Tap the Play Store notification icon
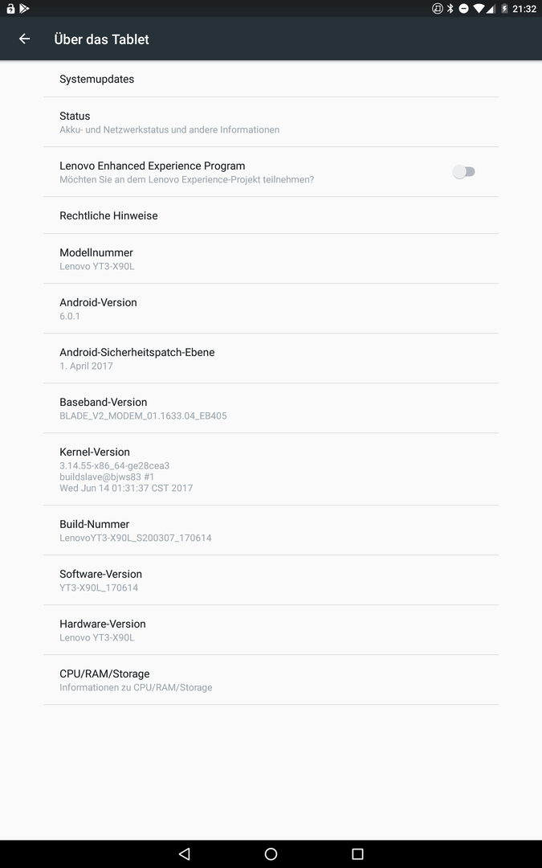The width and height of the screenshot is (542, 868). tap(24, 8)
